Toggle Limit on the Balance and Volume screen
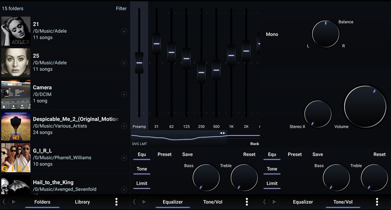The width and height of the screenshot is (391, 210). [x=272, y=184]
